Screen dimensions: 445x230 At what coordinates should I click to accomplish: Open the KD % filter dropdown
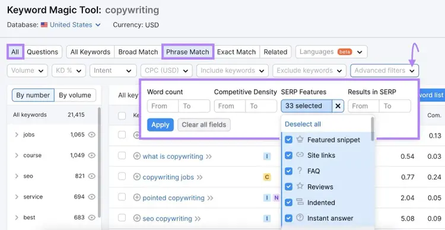point(69,71)
